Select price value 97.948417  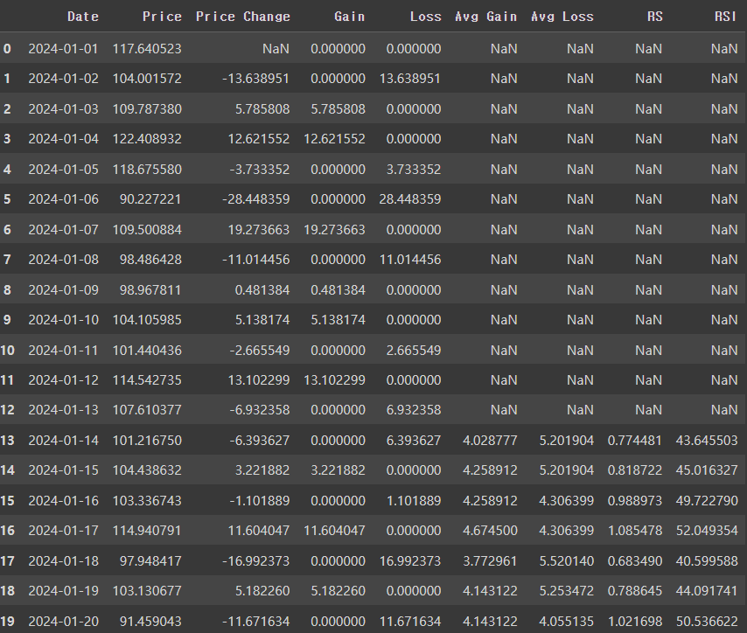[150, 561]
